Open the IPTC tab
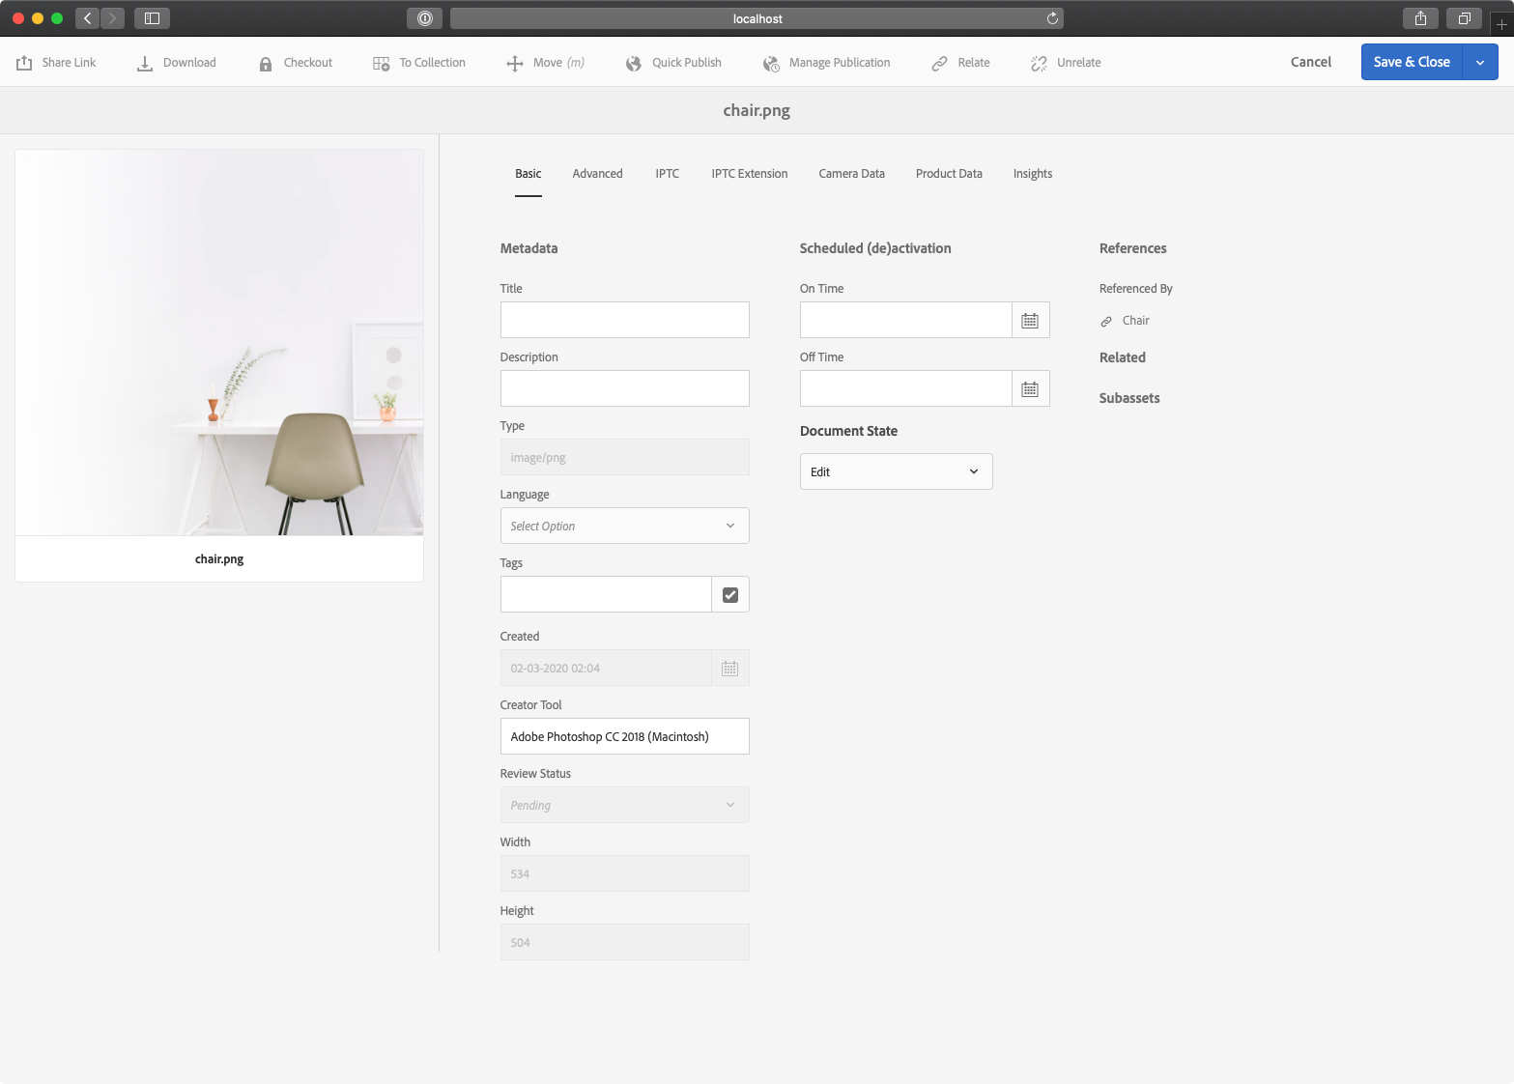The height and width of the screenshot is (1084, 1514). point(667,174)
